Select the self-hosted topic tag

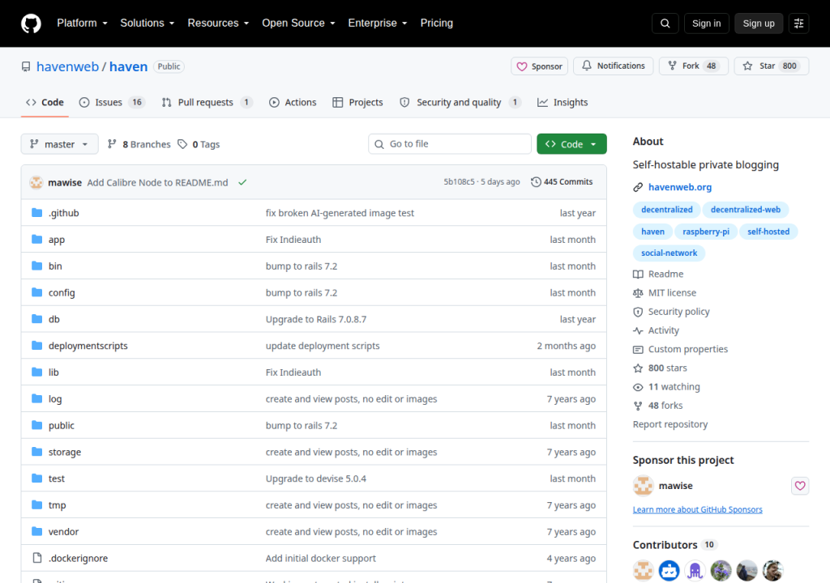tap(768, 232)
